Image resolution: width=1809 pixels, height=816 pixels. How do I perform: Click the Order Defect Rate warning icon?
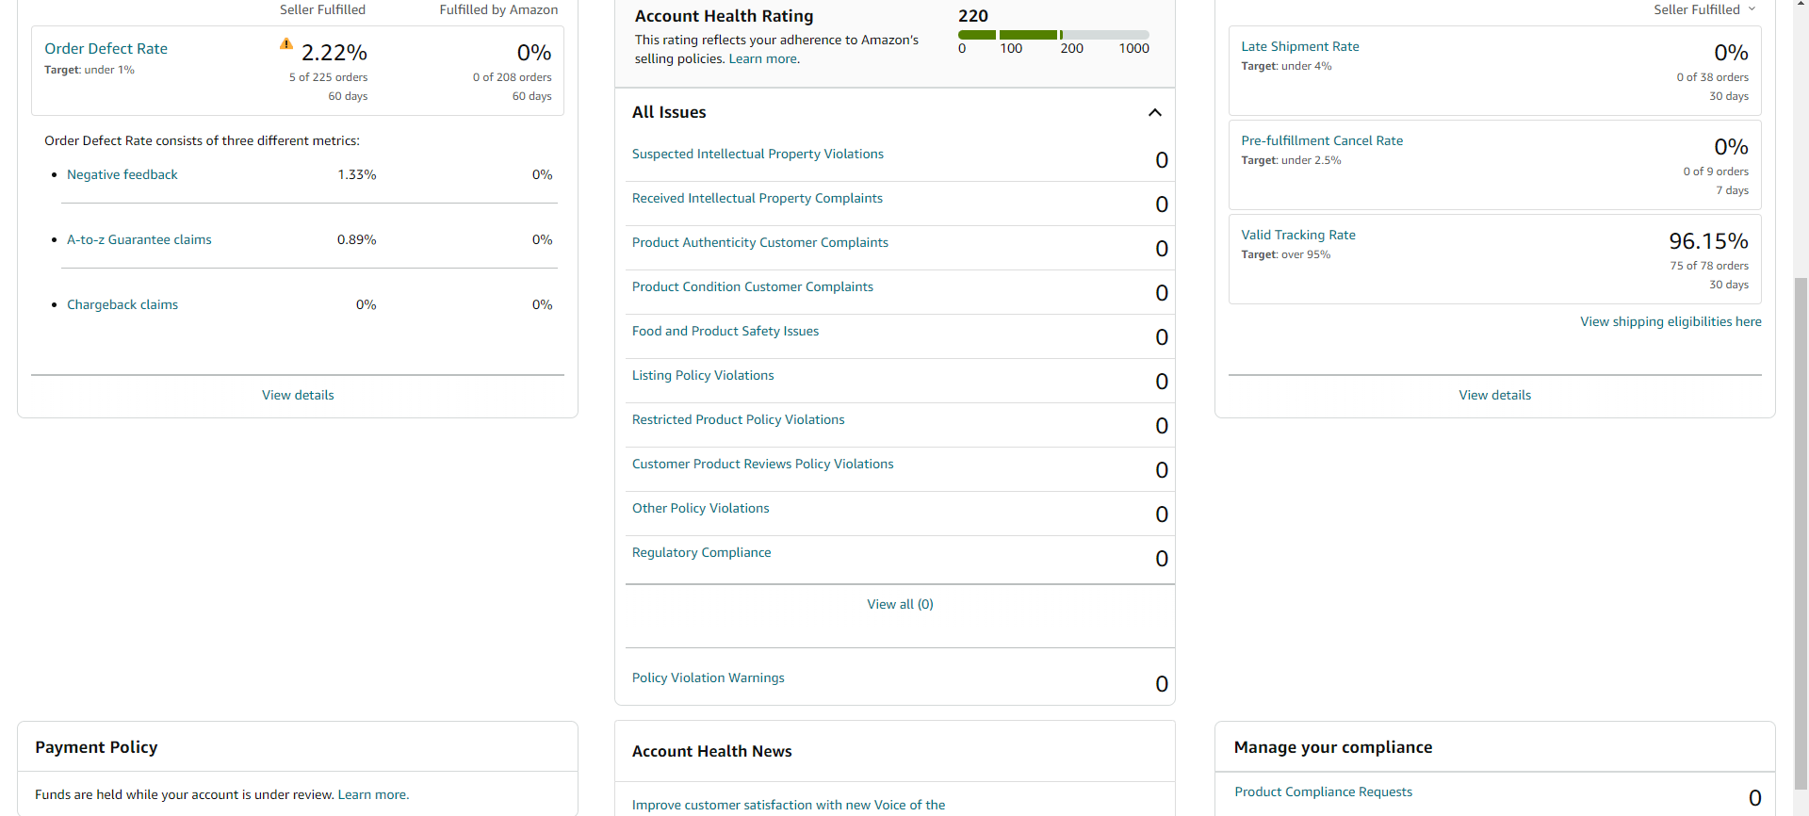[x=286, y=44]
